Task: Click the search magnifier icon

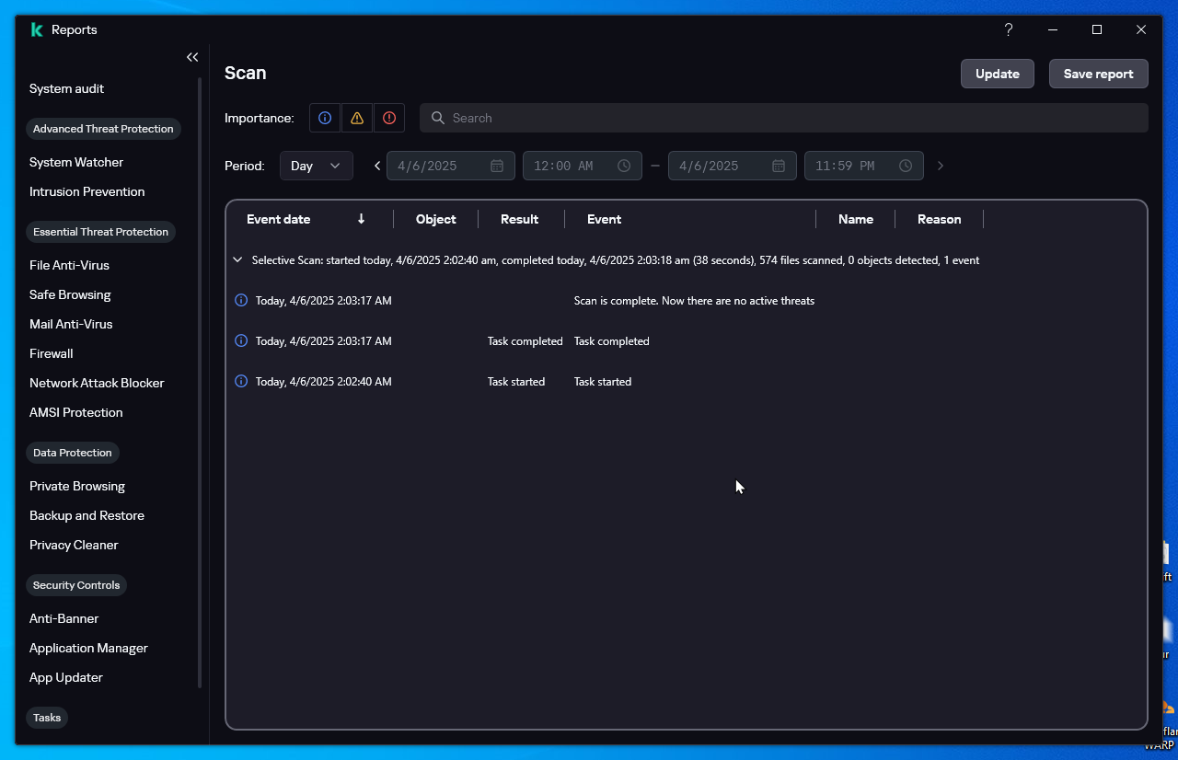Action: 438,118
